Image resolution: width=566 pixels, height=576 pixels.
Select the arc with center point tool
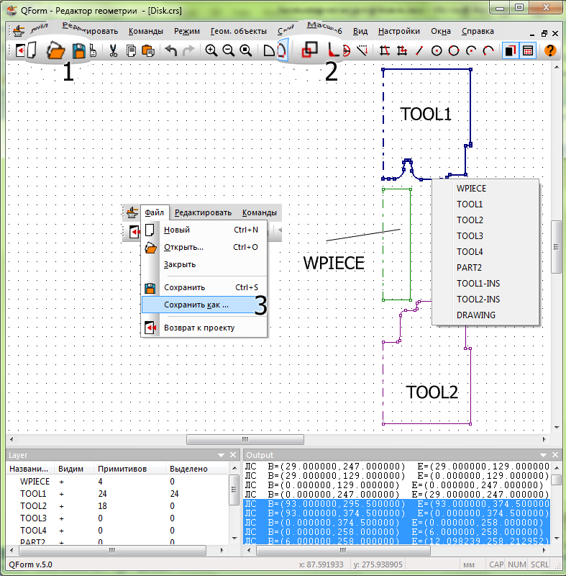(x=471, y=50)
